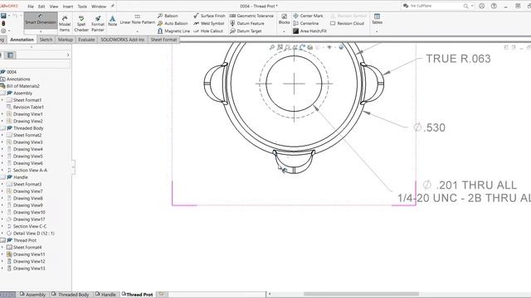Viewport: 531px width, 298px height.
Task: Open the Insert menu
Action: pos(68,7)
